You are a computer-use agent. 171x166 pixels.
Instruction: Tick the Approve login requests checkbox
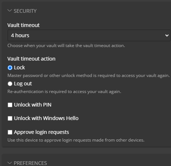pos(10,132)
